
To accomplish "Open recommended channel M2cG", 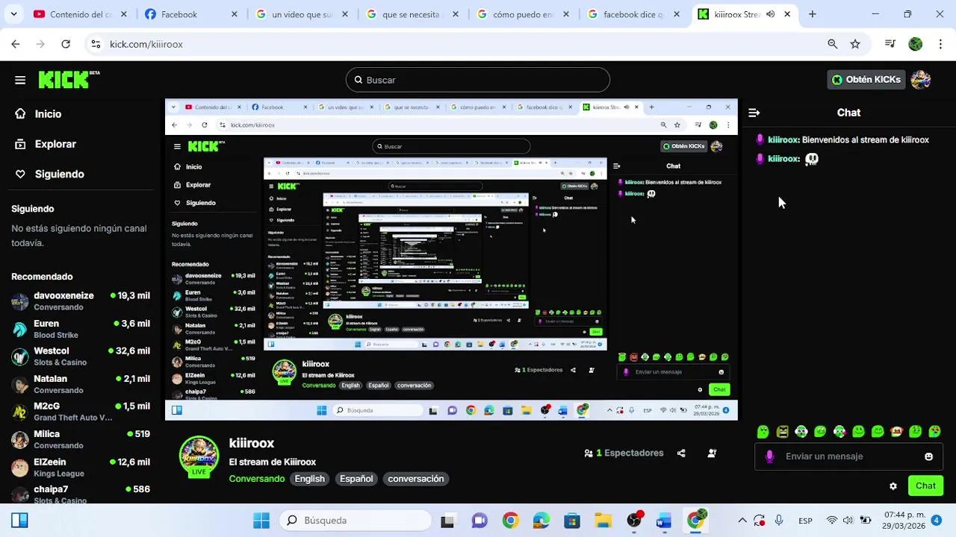I will pos(81,412).
